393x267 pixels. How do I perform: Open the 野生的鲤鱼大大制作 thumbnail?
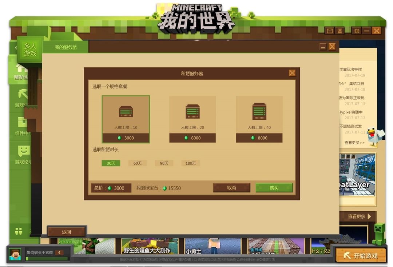[x=150, y=246]
